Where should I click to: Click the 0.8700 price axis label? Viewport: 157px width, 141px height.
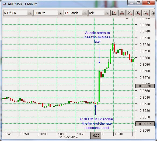[145, 58]
